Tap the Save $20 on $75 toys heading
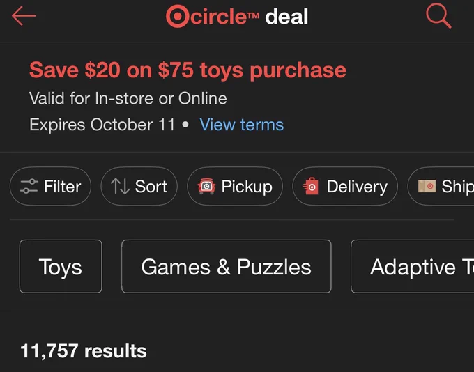The height and width of the screenshot is (372, 474). pos(188,70)
